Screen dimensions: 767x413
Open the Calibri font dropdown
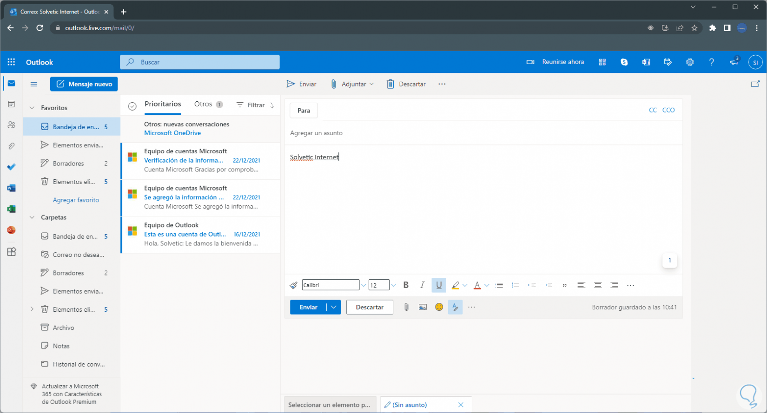click(x=364, y=285)
